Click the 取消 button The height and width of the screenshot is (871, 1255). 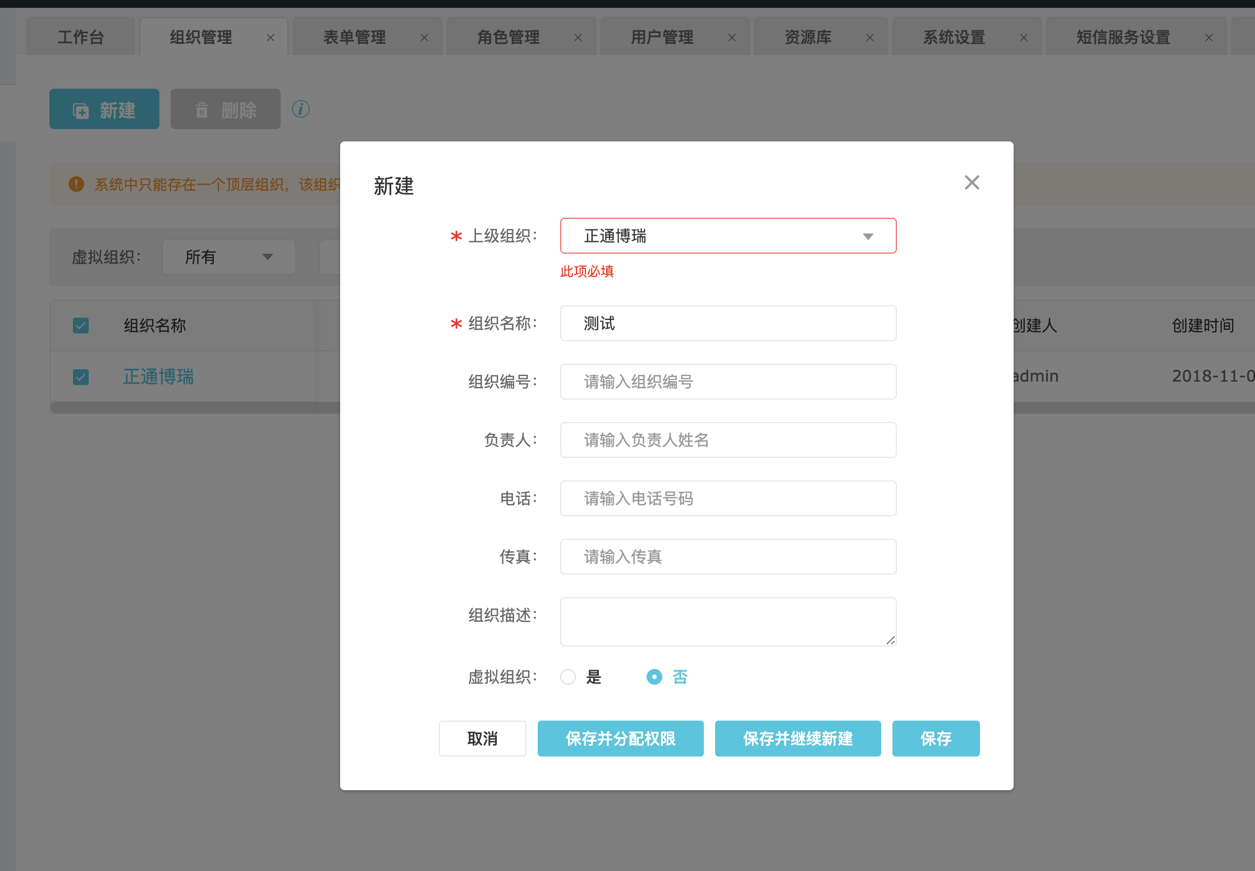482,739
